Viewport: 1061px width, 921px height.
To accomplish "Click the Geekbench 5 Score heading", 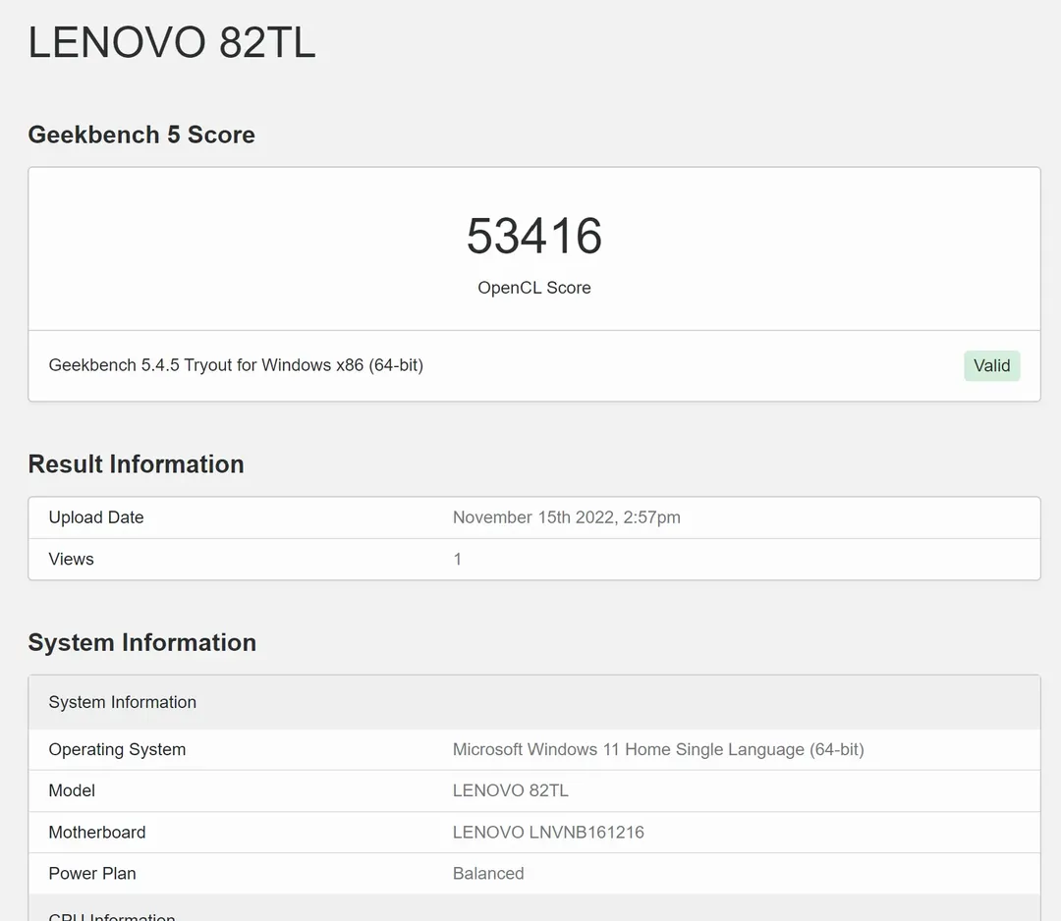I will pos(141,135).
